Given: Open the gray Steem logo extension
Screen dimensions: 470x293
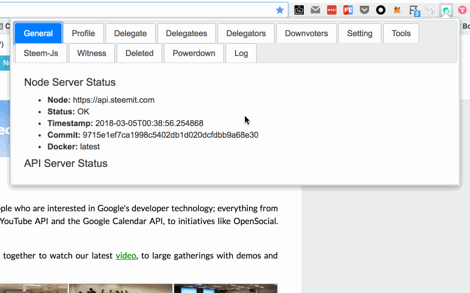Looking at the screenshot, I should [x=430, y=10].
